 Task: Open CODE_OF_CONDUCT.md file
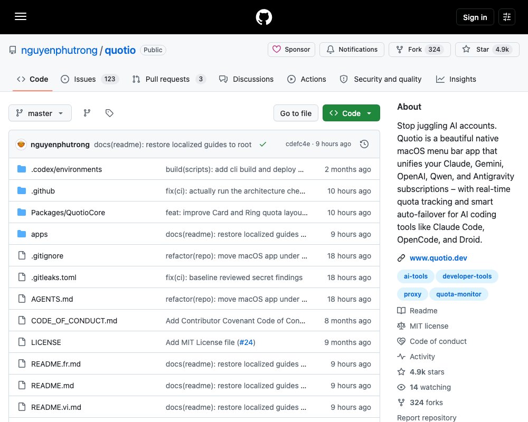point(74,320)
